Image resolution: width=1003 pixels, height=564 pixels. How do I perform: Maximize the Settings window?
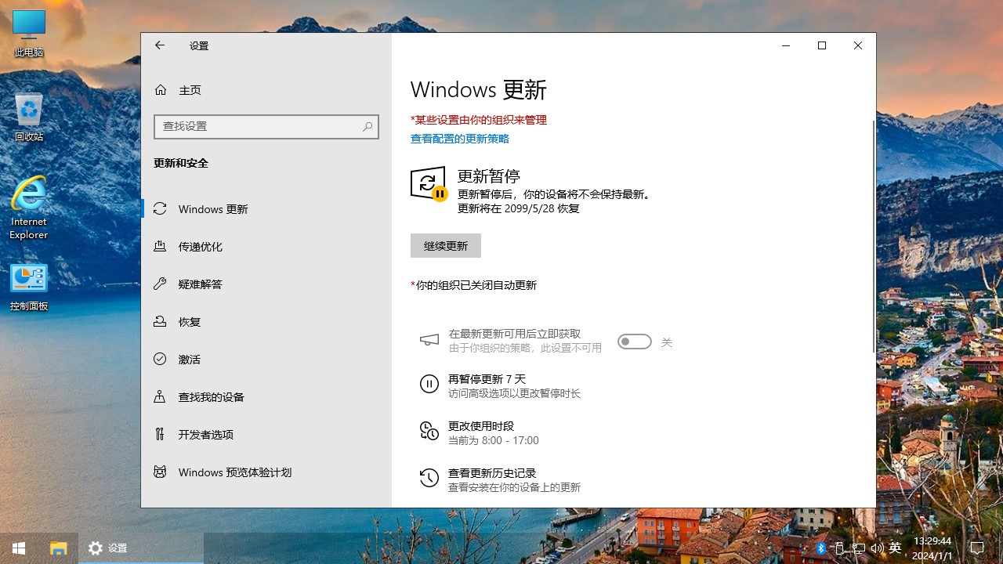click(822, 45)
